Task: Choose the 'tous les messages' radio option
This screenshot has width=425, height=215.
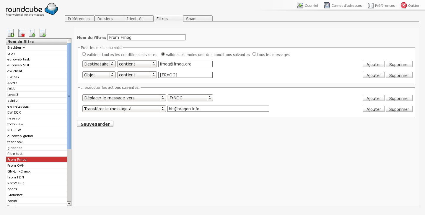Action: pyautogui.click(x=254, y=54)
